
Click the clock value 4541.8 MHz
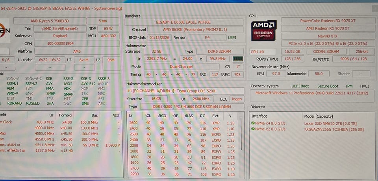pos(45,145)
